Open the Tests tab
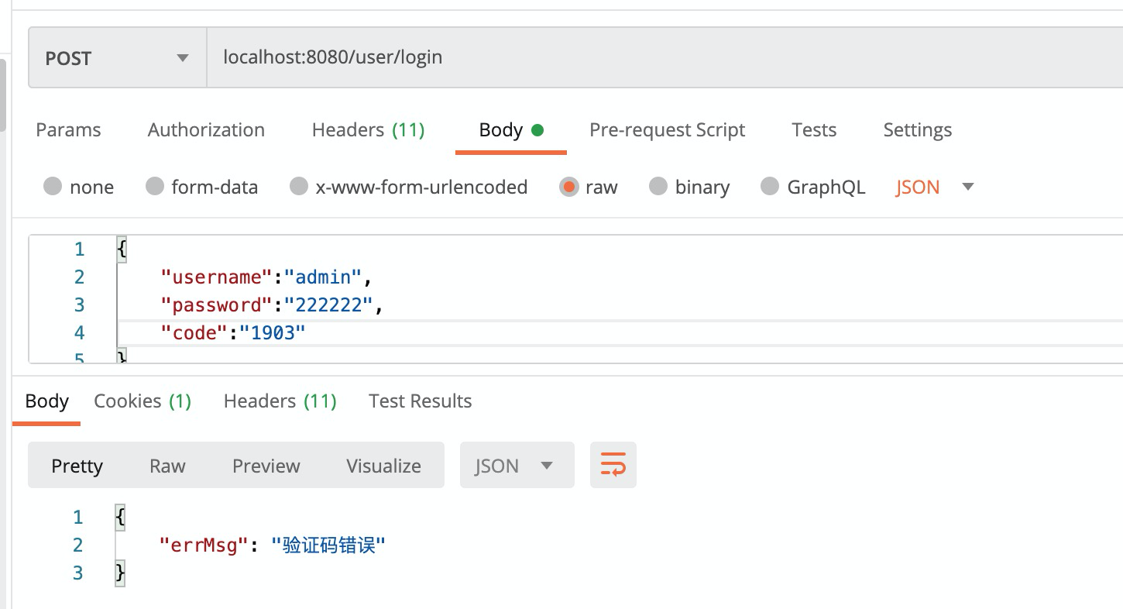This screenshot has width=1123, height=609. 814,129
